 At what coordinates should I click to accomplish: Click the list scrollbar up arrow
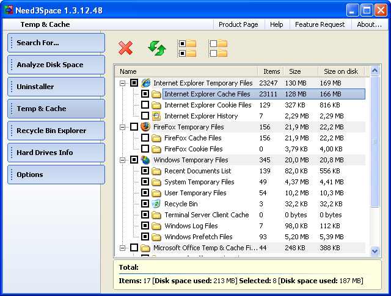click(375, 71)
